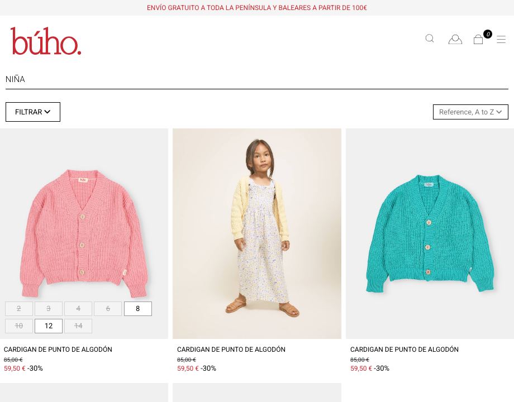Open the search magnifier icon
This screenshot has height=402, width=514.
coord(430,39)
